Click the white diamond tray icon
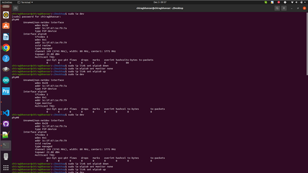 (285, 2)
